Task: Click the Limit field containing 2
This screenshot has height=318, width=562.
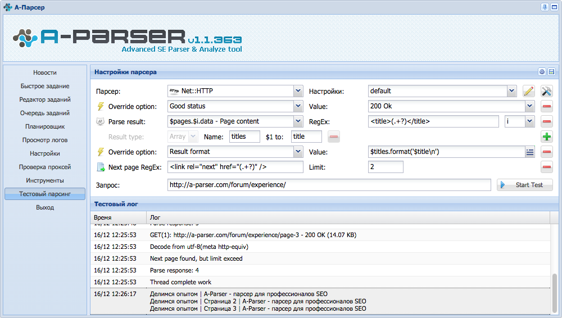Action: click(x=386, y=167)
